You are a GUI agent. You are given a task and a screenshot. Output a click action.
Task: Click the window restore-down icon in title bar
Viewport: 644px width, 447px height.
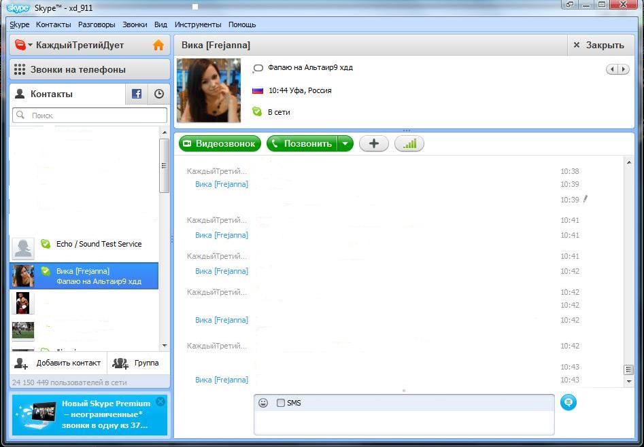click(570, 5)
